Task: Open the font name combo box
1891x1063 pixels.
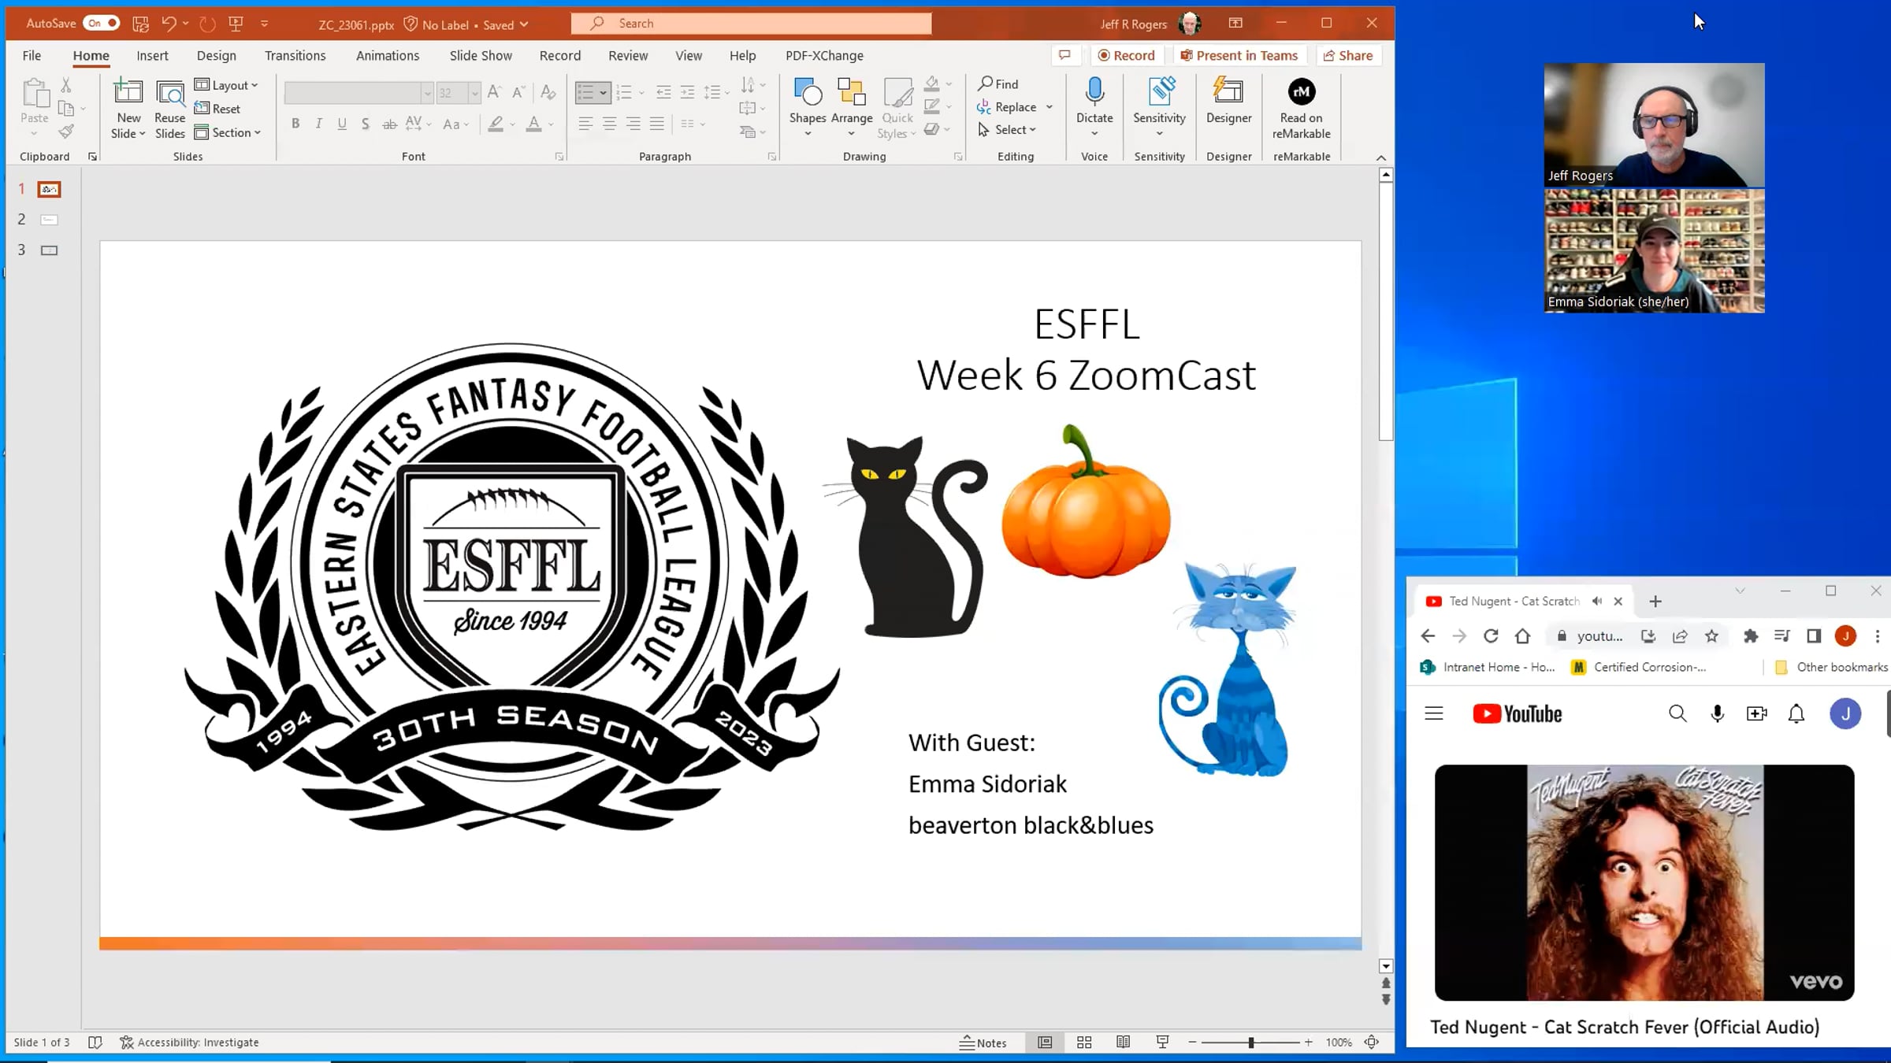Action: 359,93
